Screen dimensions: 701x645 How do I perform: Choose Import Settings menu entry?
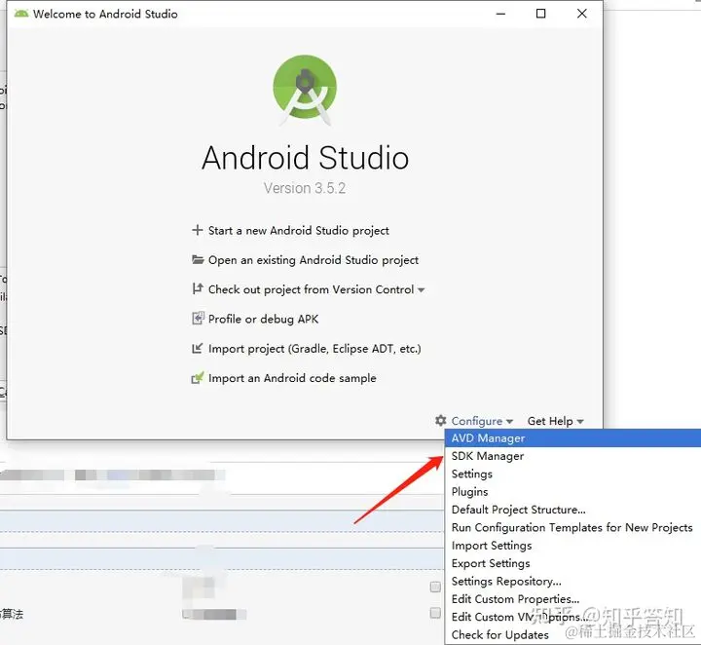tap(572, 546)
